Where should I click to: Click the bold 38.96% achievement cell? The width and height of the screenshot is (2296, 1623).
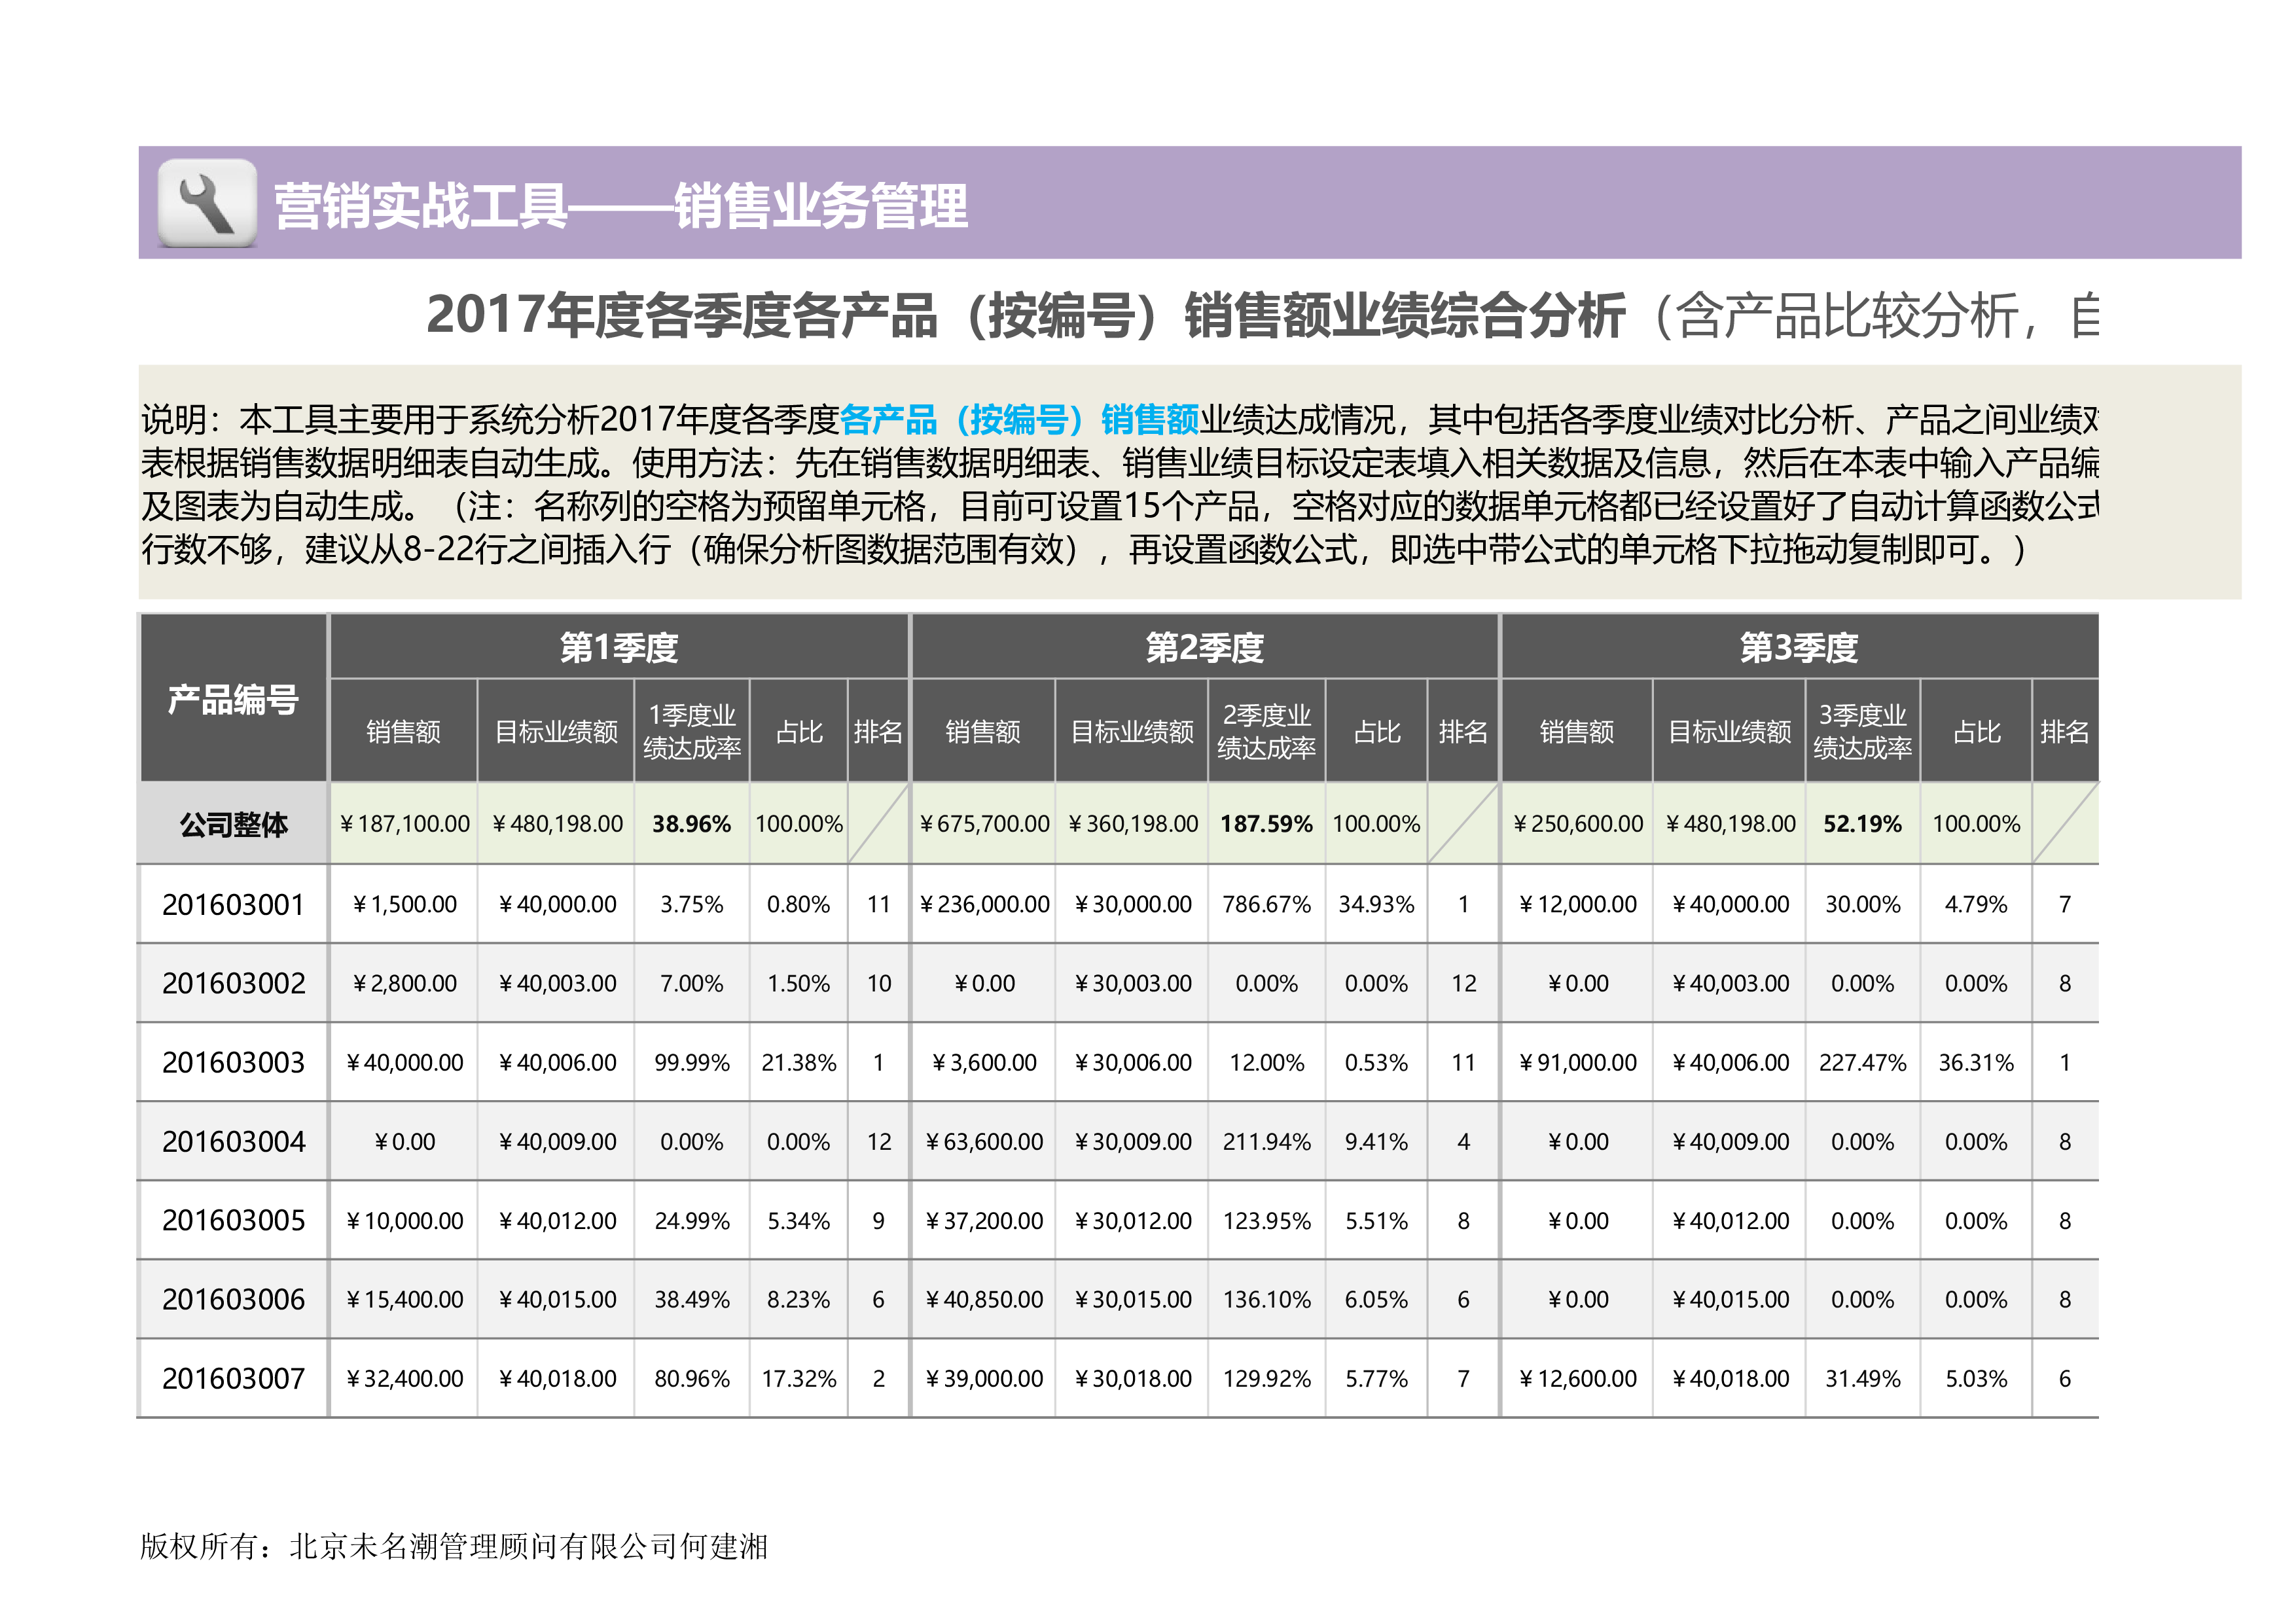point(692,824)
